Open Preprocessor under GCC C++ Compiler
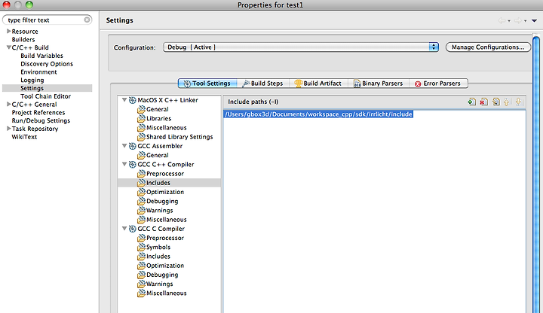The width and height of the screenshot is (543, 313). 165,174
